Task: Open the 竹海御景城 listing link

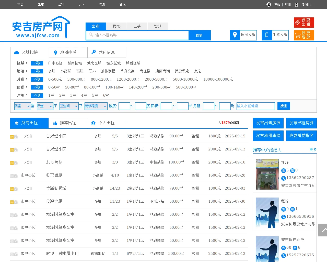Action: point(56,188)
